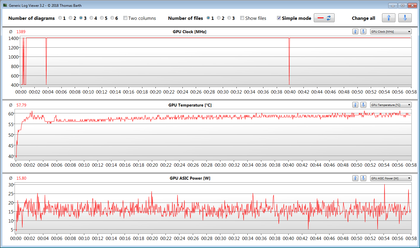The image size is (420, 248).
Task: Close the Generic Log Viewer window
Action: [x=412, y=5]
